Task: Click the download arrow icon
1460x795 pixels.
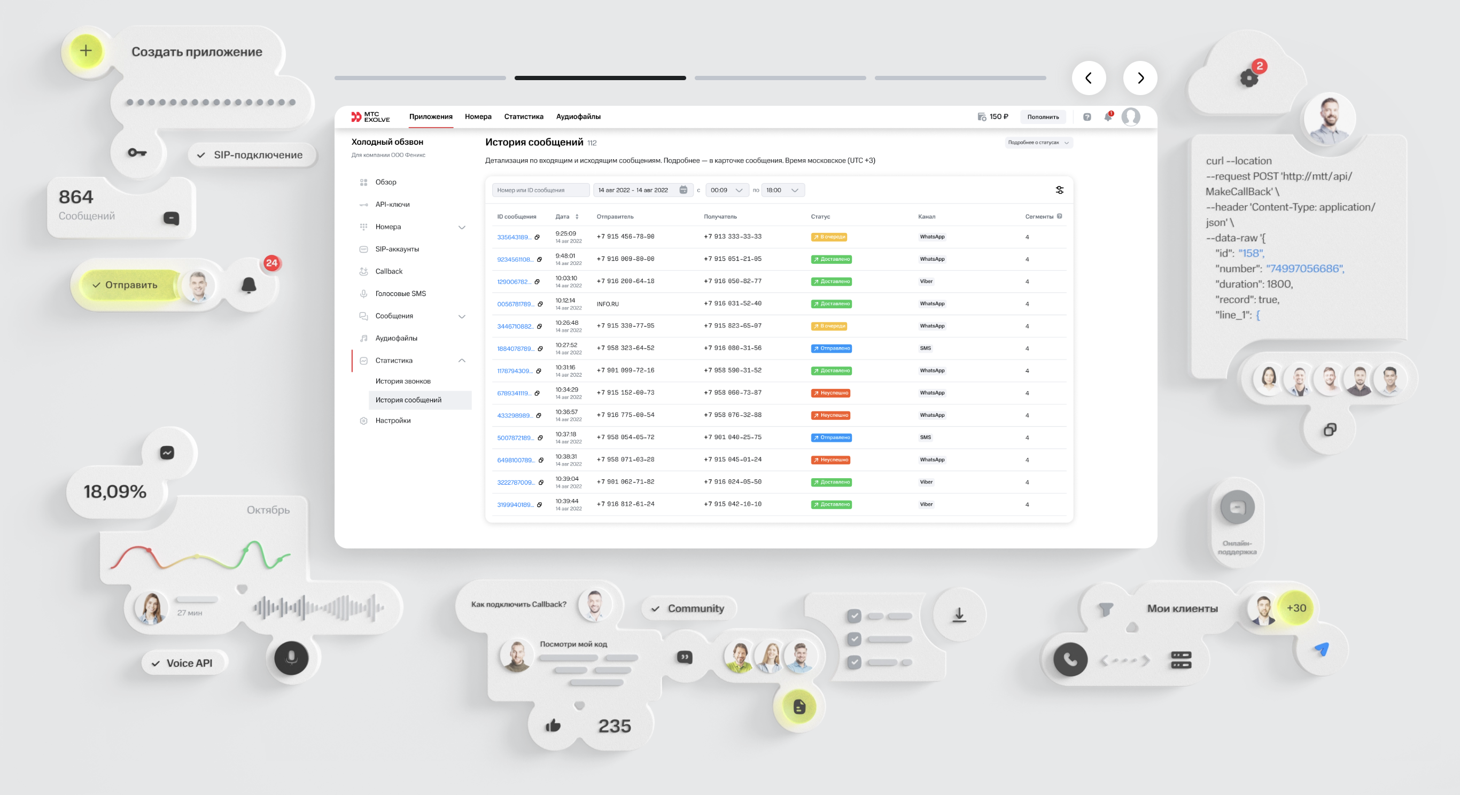Action: pyautogui.click(x=959, y=614)
